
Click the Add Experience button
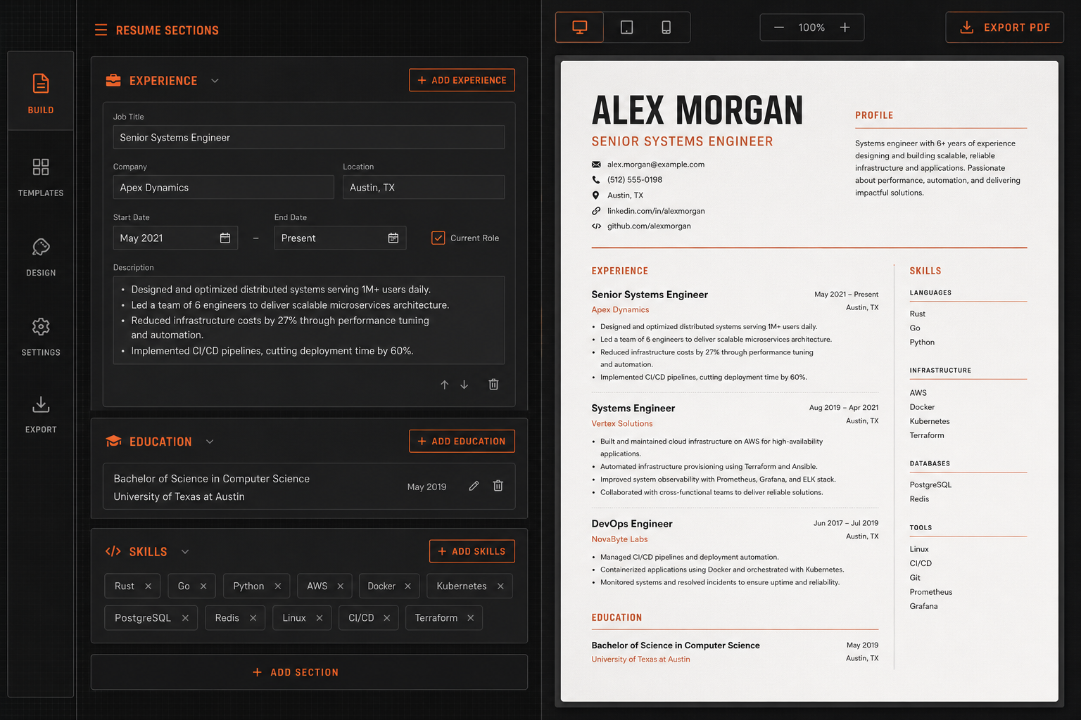point(462,80)
